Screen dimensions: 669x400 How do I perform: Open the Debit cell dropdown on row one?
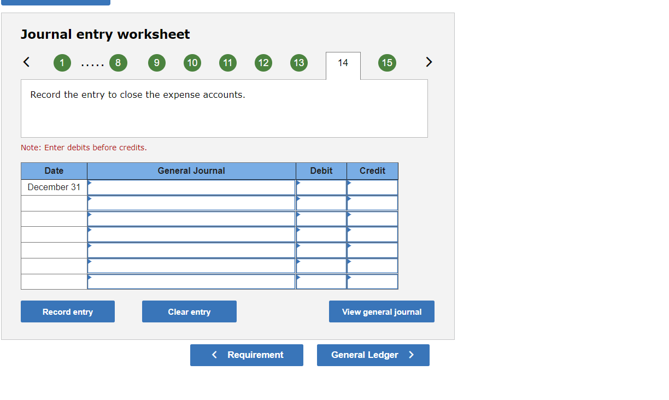coord(321,187)
